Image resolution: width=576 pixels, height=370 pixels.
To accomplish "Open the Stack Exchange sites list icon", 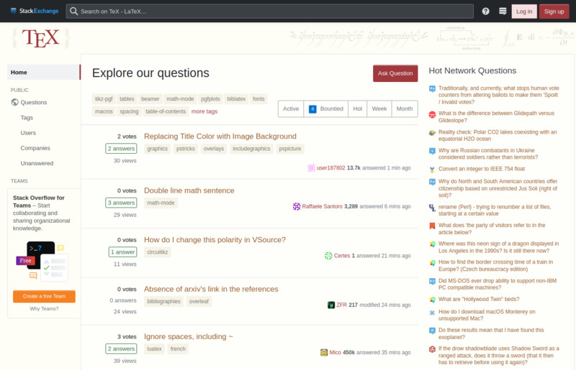I will pyautogui.click(x=502, y=11).
